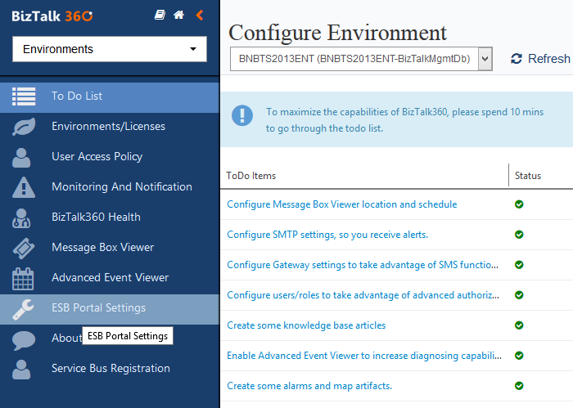
Task: Click the Environments/Licenses leaf icon
Action: pos(24,126)
